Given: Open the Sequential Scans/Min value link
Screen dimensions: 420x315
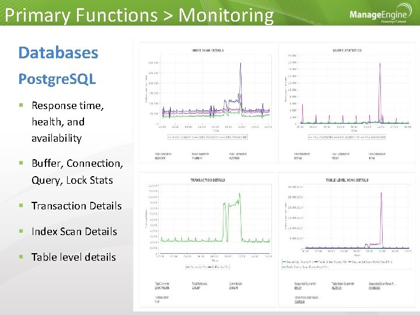Looking at the screenshot, I should (298, 288).
